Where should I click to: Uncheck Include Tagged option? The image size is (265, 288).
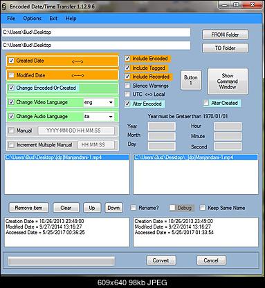pyautogui.click(x=127, y=68)
